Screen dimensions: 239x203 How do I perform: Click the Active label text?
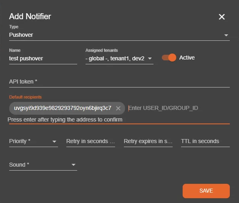[x=187, y=58]
